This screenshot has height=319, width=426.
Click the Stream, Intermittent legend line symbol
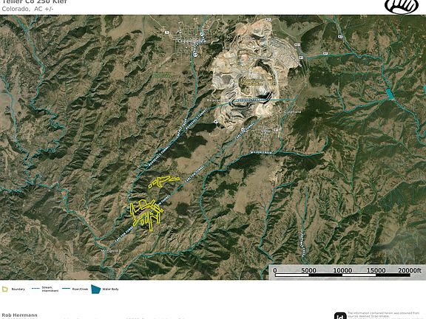(35, 289)
